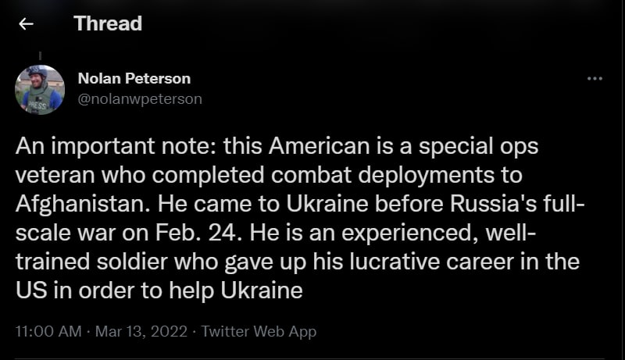The width and height of the screenshot is (625, 360).
Task: Click the Nolan Peterson display name
Action: (x=134, y=78)
